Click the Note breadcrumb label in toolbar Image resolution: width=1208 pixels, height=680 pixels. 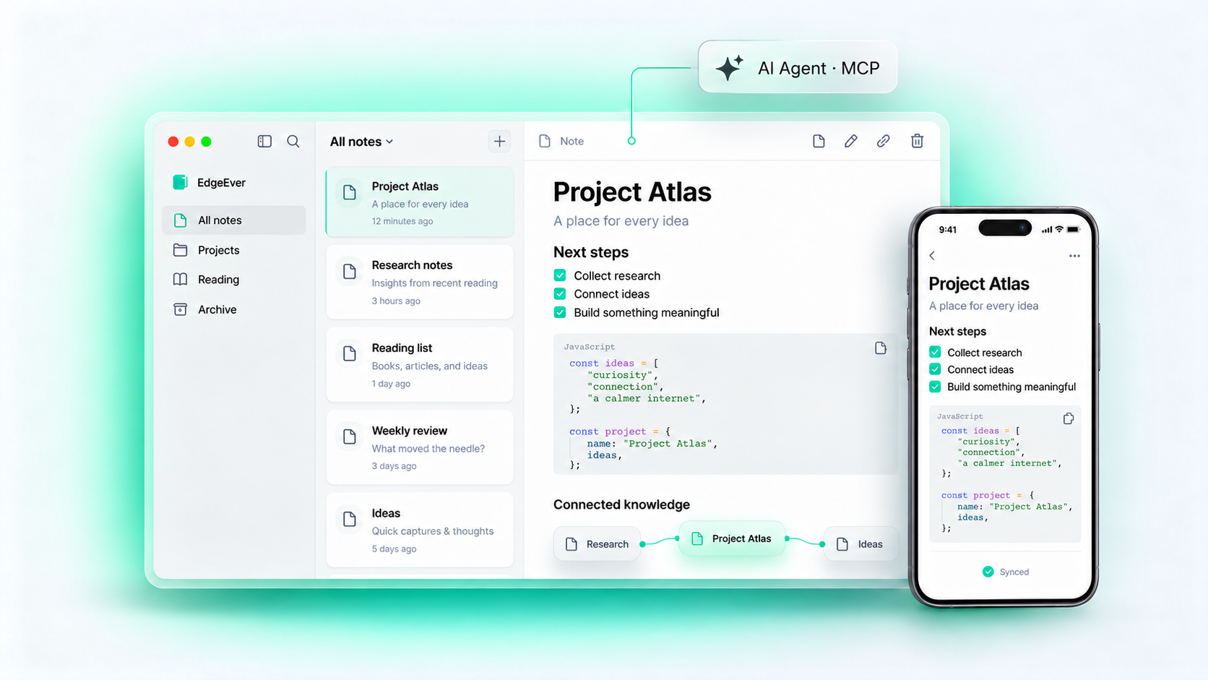571,141
